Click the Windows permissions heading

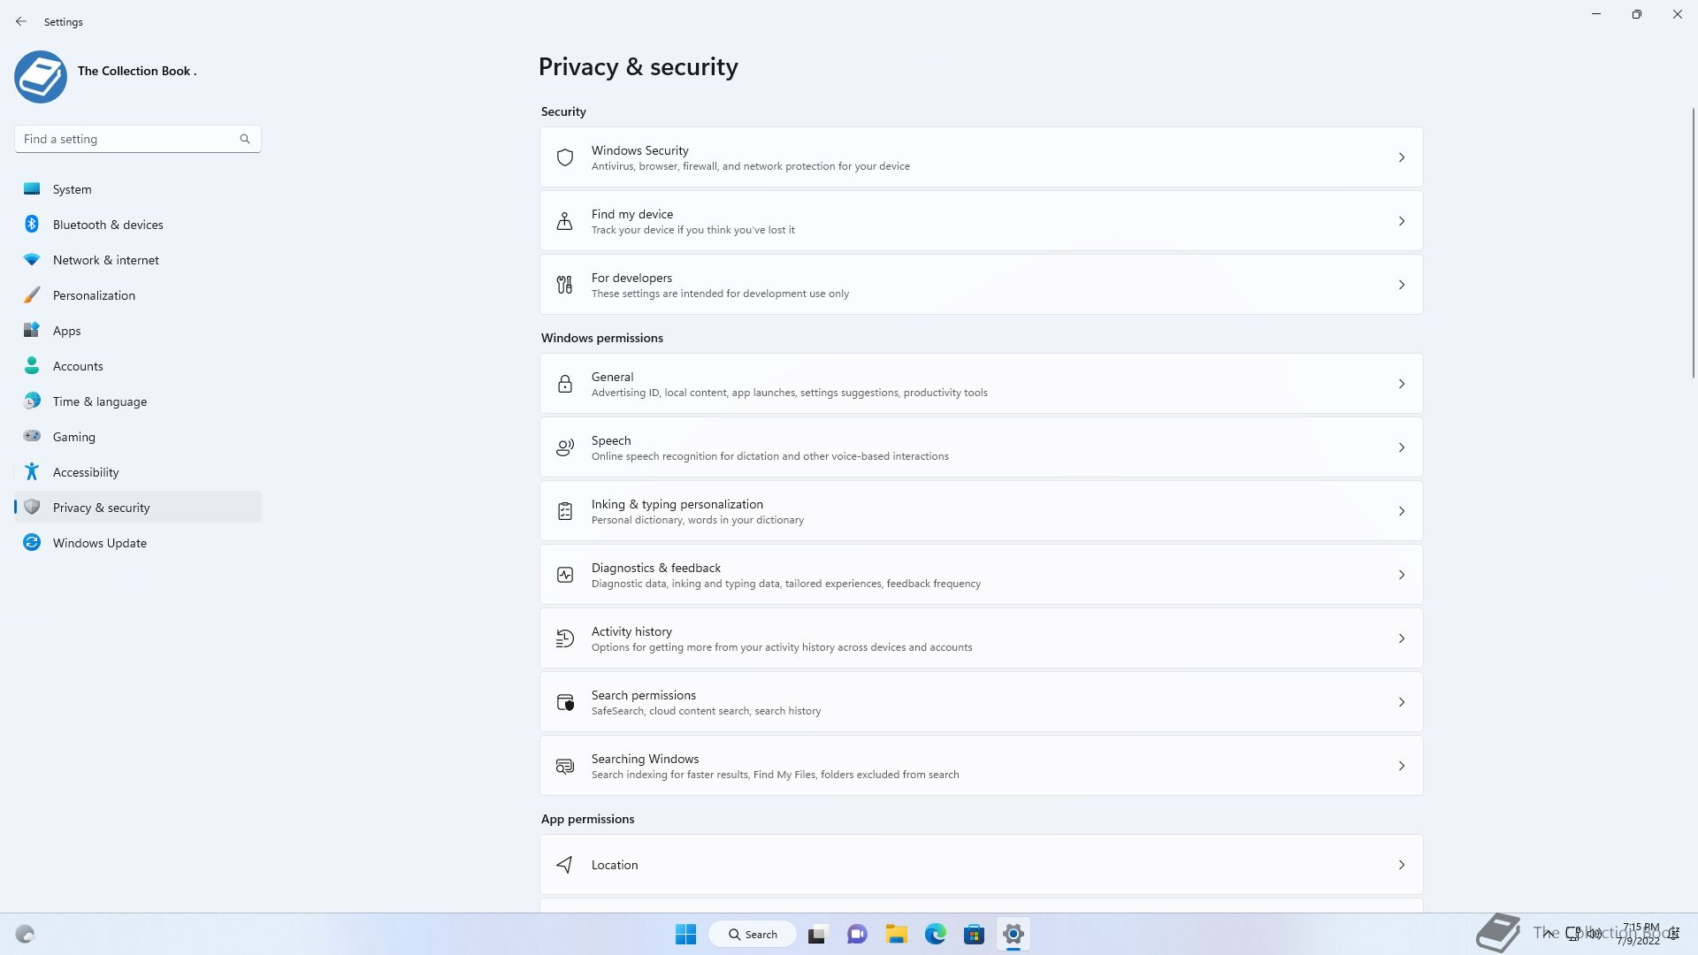coord(602,338)
